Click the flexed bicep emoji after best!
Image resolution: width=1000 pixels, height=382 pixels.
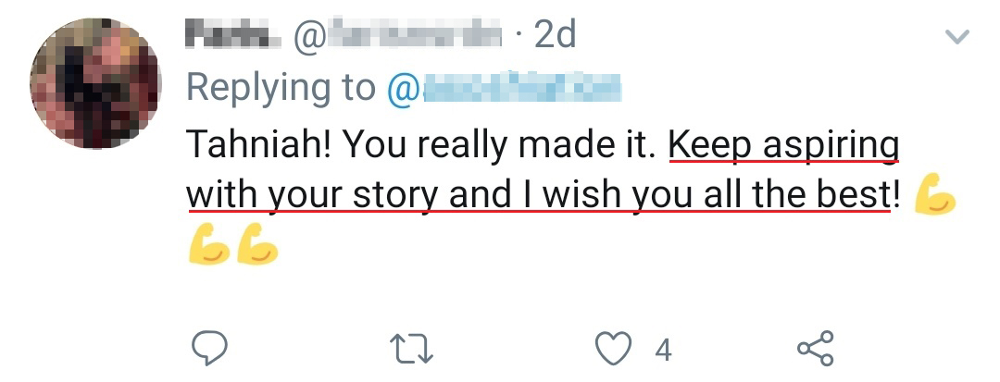tap(934, 196)
